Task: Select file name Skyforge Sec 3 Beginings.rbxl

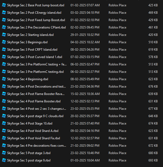Action: click(27, 42)
